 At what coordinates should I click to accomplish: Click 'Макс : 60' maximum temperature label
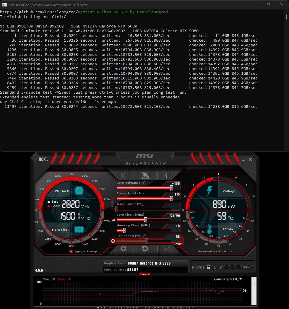[x=64, y=279]
